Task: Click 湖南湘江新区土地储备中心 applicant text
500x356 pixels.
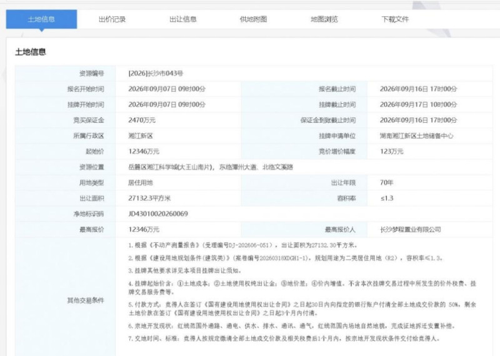Action: [416, 136]
